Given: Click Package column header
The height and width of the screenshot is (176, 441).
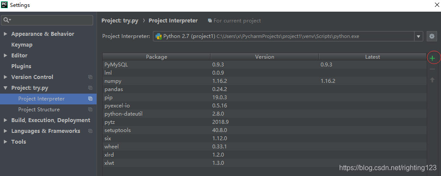Looking at the screenshot, I should coord(156,57).
